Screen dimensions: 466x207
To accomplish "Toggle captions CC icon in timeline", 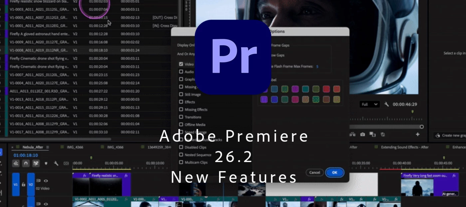I will (x=66, y=163).
